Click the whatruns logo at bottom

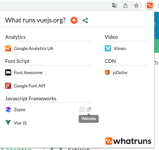128,141
